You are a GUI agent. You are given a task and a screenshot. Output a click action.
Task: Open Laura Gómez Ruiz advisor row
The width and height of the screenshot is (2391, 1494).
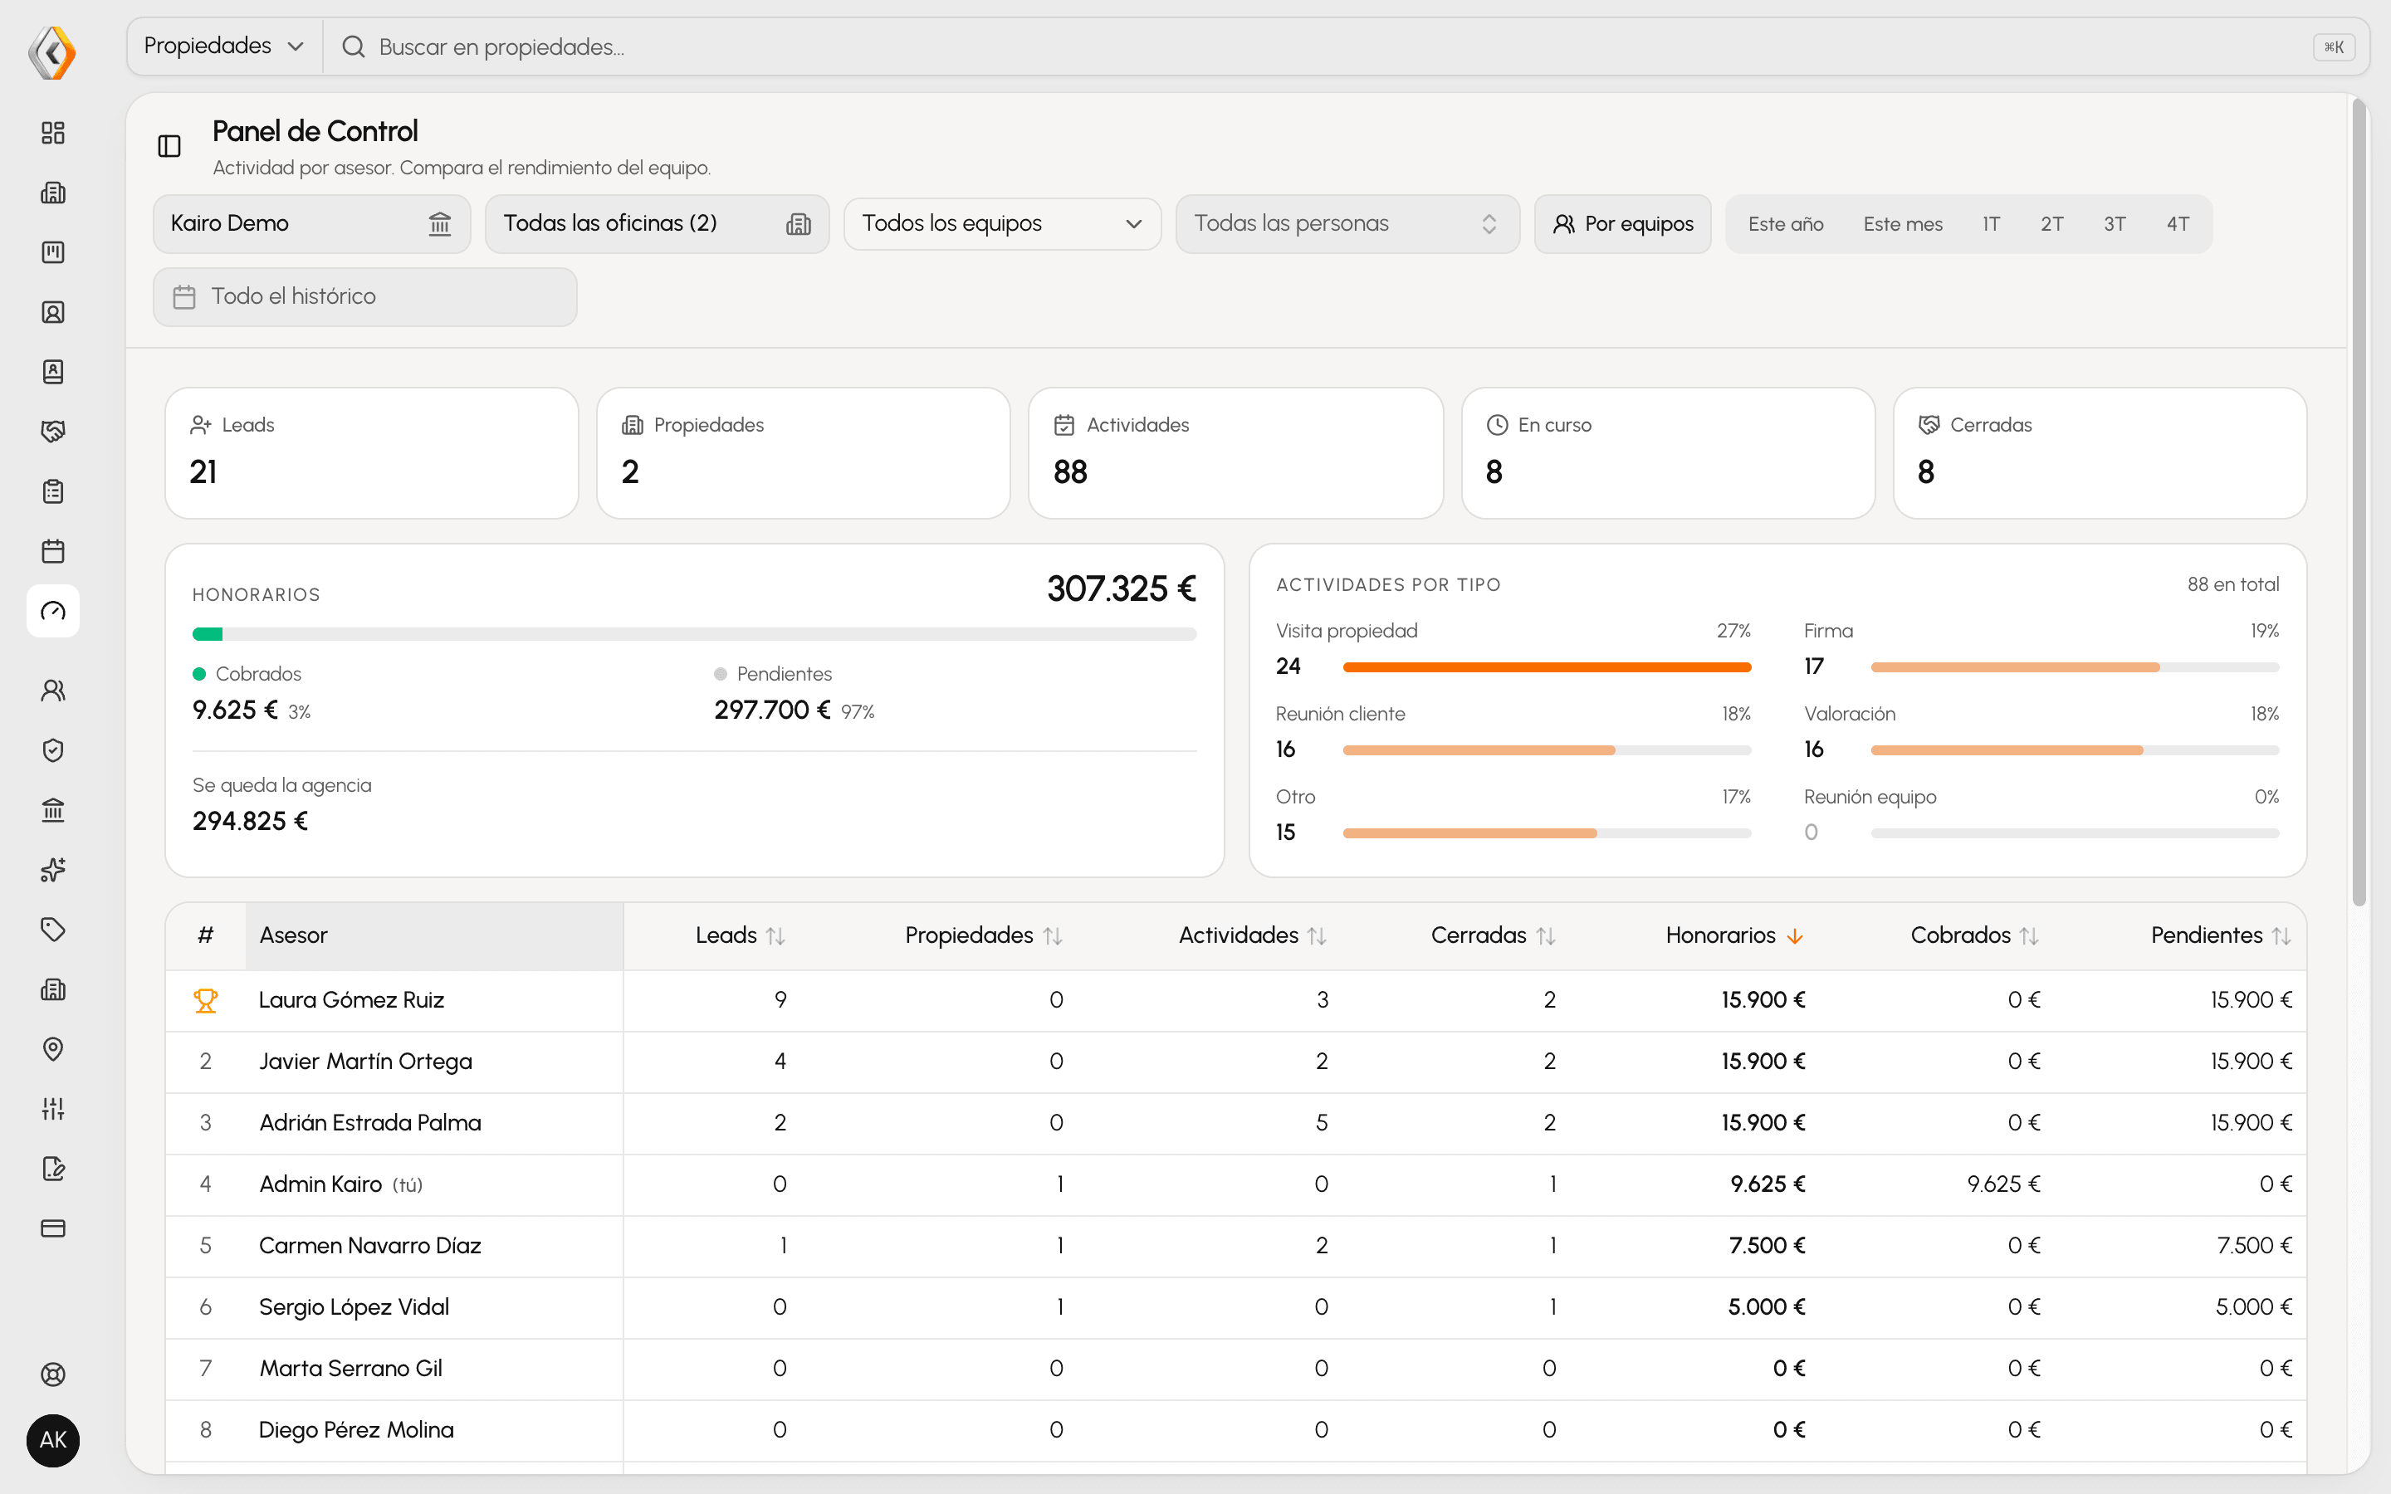(x=1235, y=1000)
